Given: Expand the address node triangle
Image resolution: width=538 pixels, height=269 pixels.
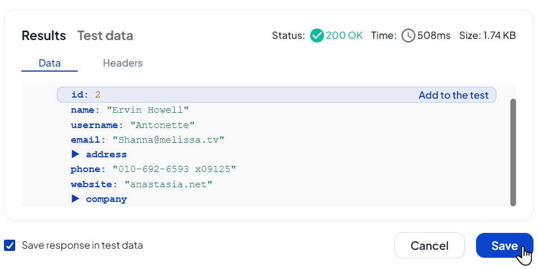Looking at the screenshot, I should [x=75, y=154].
